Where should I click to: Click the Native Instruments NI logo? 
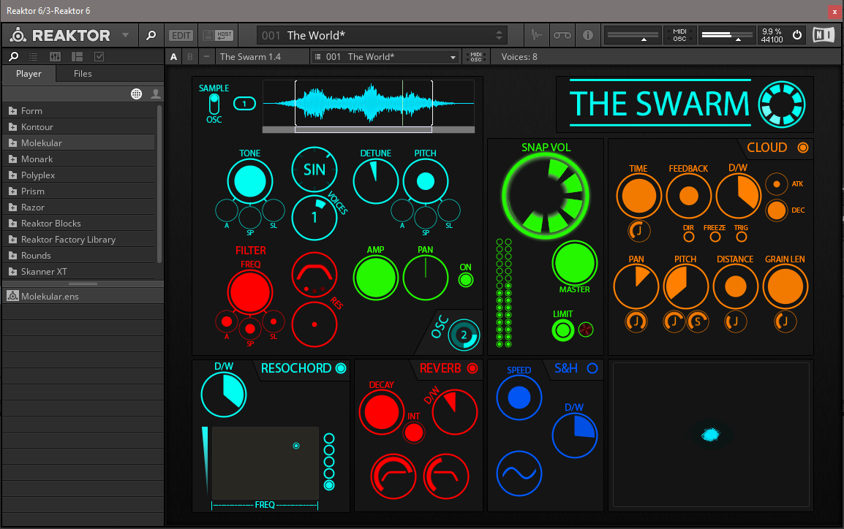point(824,35)
